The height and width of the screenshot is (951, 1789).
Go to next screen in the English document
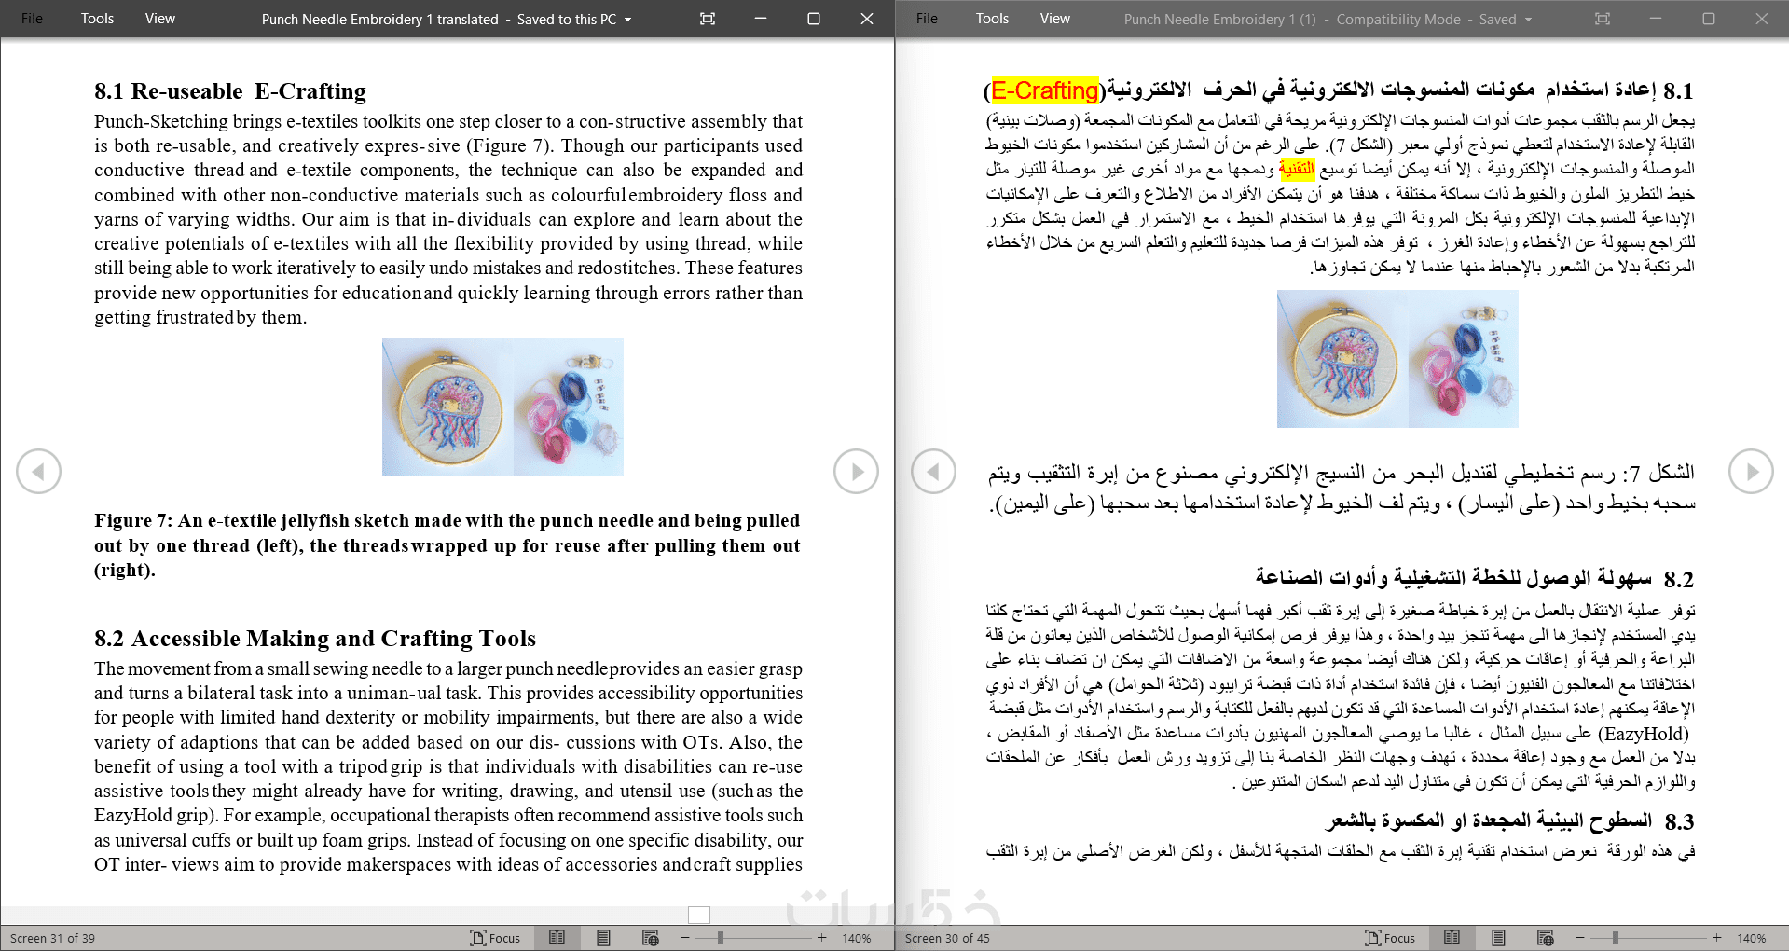(856, 472)
